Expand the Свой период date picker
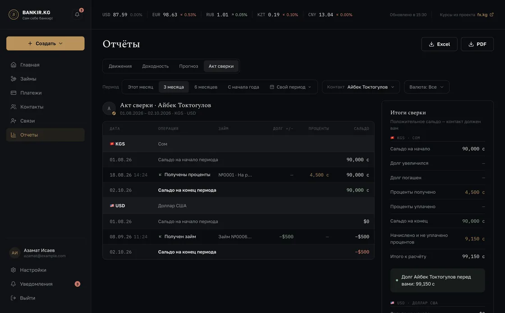 pos(291,87)
